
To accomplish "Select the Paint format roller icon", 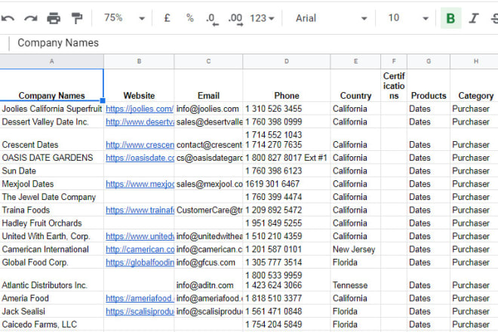I will [77, 18].
